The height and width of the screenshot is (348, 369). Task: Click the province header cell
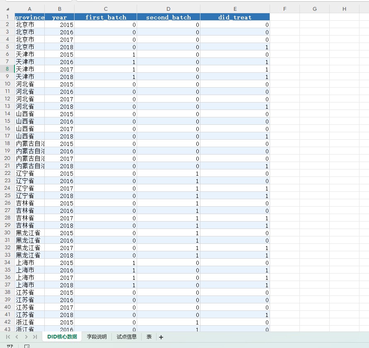pyautogui.click(x=30, y=17)
